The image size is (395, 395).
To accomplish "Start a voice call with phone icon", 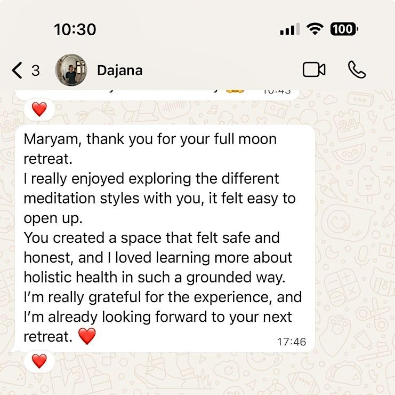I will coord(357,69).
